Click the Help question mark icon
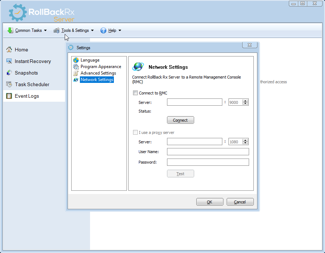The image size is (325, 253). click(x=103, y=30)
